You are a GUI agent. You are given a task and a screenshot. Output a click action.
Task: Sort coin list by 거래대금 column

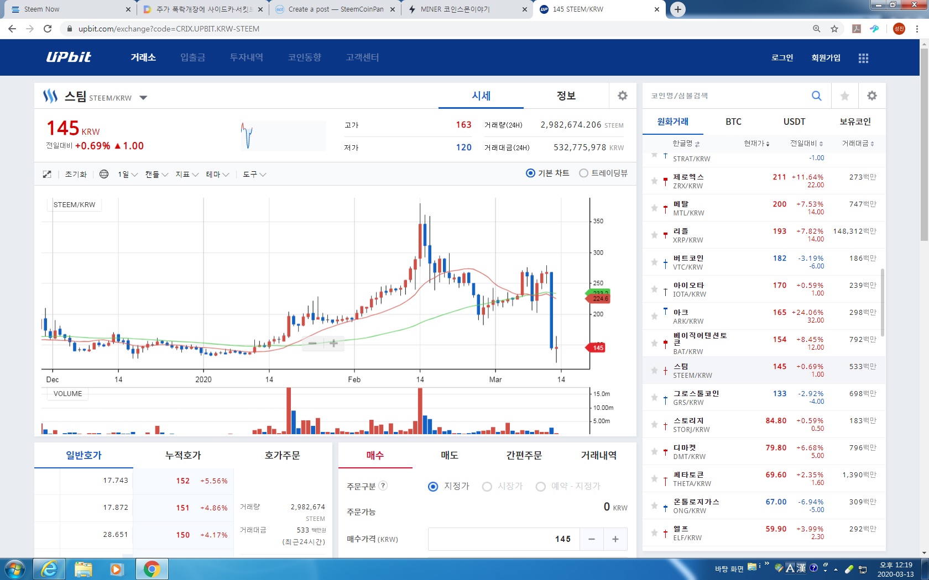tap(858, 144)
